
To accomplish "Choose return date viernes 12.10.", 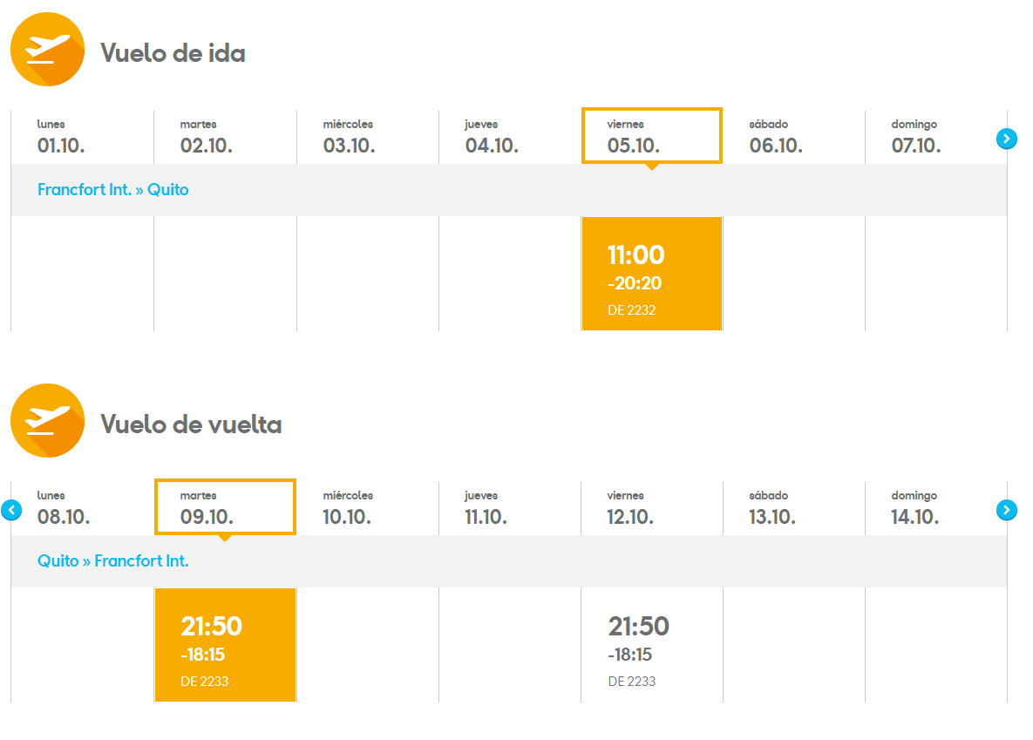I will pyautogui.click(x=651, y=507).
